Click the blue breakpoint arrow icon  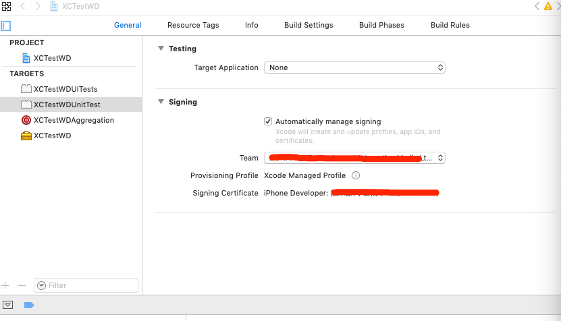[29, 305]
